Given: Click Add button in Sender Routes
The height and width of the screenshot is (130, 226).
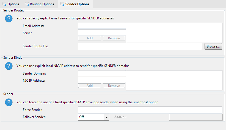Looking at the screenshot, I should pyautogui.click(x=90, y=38).
